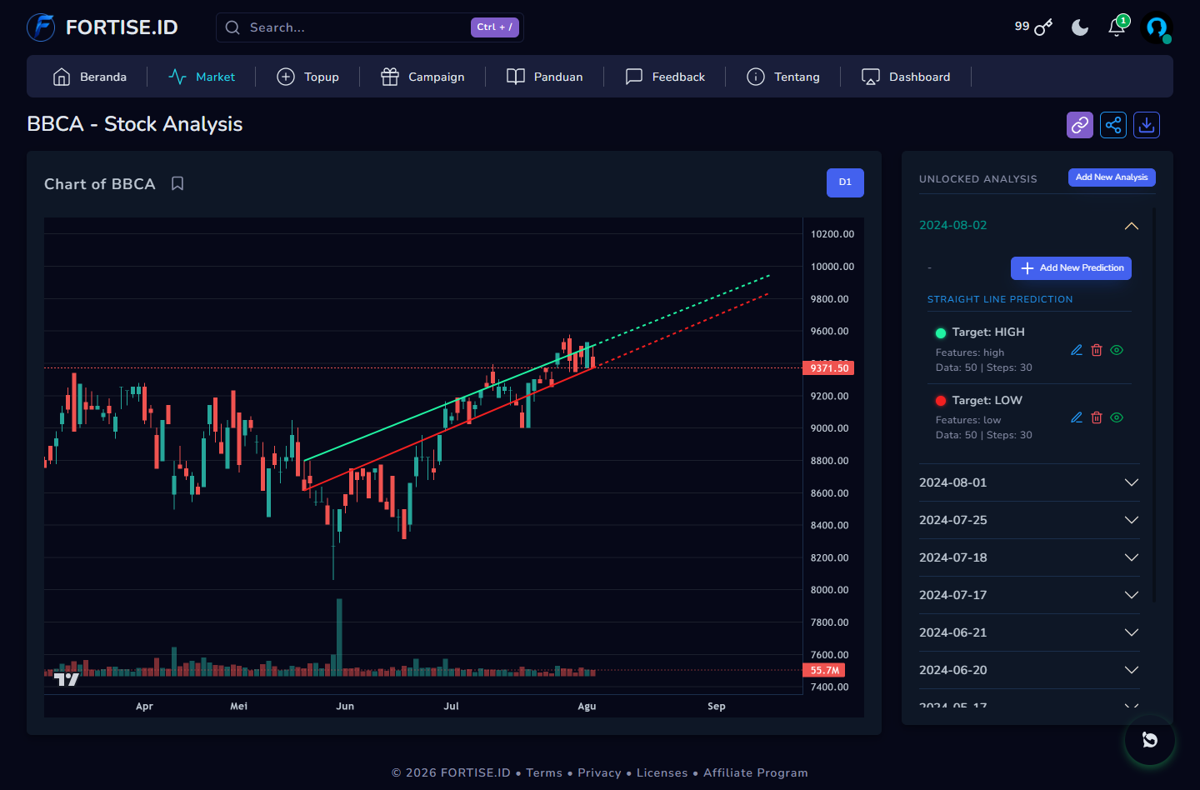The height and width of the screenshot is (790, 1200).
Task: Click the STRAIGHT LINE PREDICTION heading
Action: (1000, 299)
